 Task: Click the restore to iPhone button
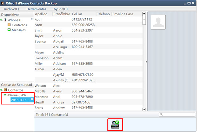coord(115,125)
